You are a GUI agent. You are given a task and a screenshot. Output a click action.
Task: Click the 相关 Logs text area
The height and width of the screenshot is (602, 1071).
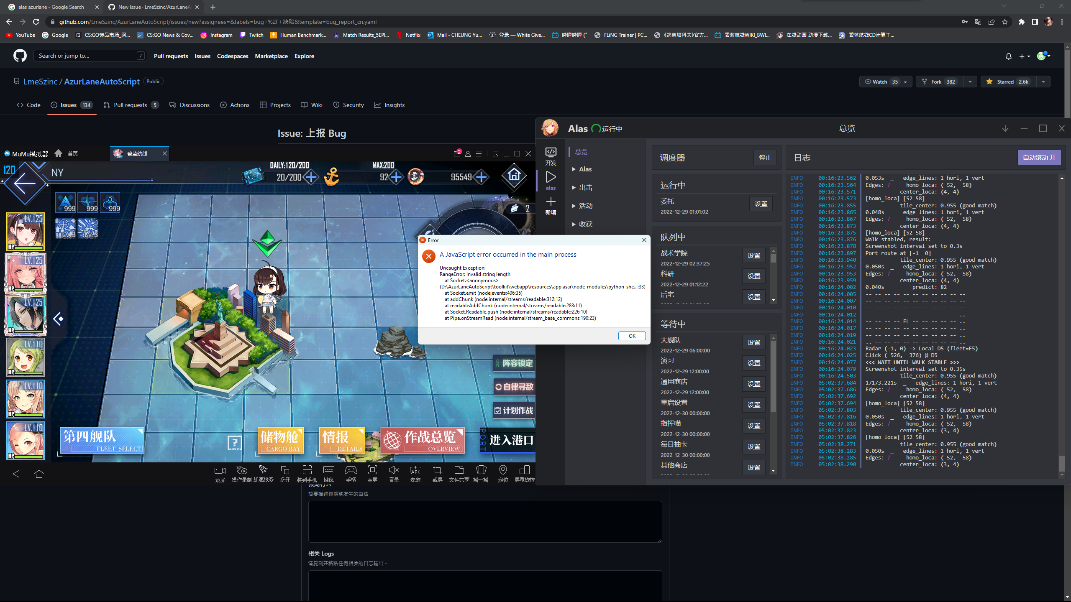coord(485,585)
